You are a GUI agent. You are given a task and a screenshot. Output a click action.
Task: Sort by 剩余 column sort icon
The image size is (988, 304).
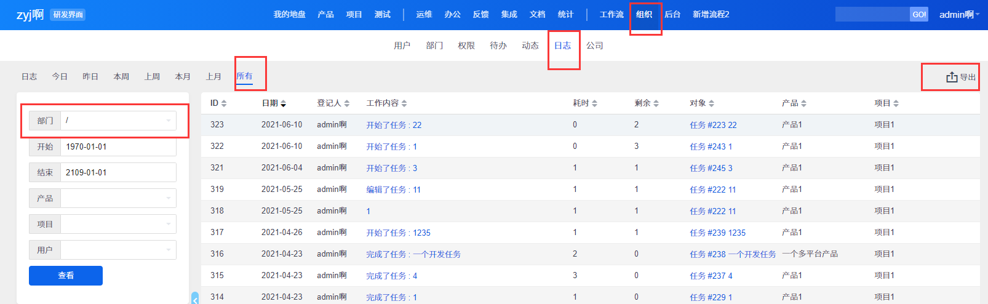coord(656,103)
